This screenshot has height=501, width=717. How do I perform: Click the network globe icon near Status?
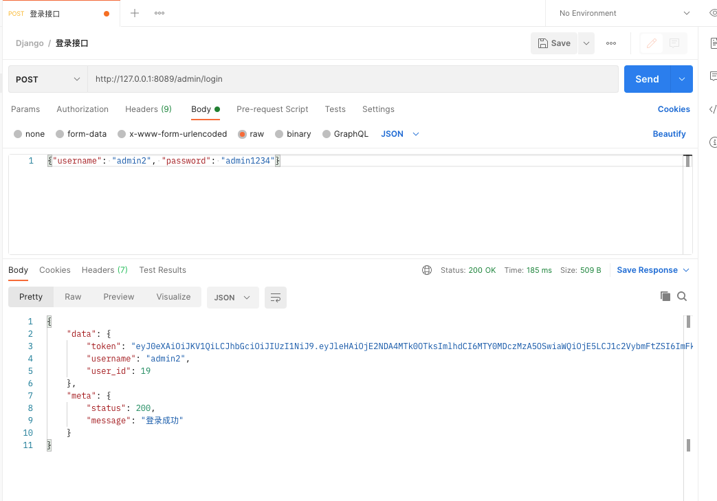pos(427,270)
